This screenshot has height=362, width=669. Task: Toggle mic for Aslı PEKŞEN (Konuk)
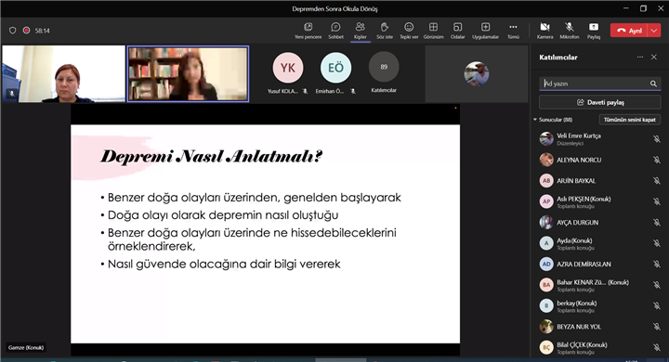pyautogui.click(x=657, y=201)
